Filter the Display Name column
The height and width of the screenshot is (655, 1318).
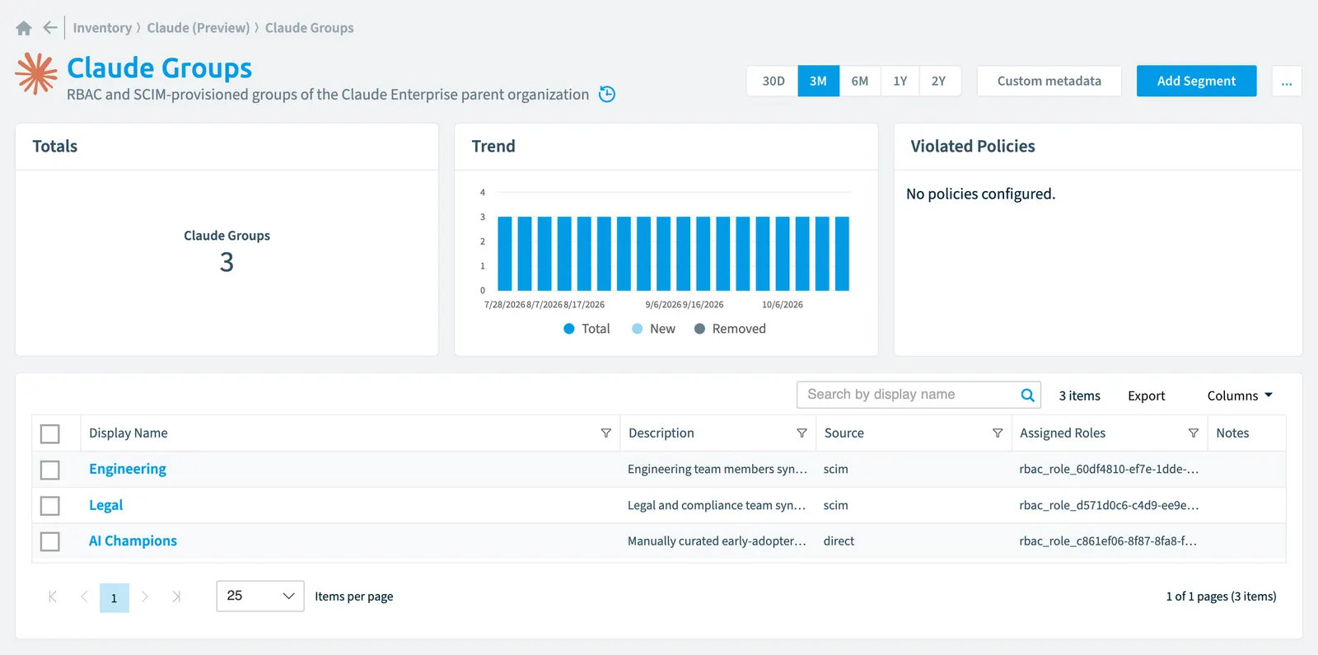click(x=606, y=433)
